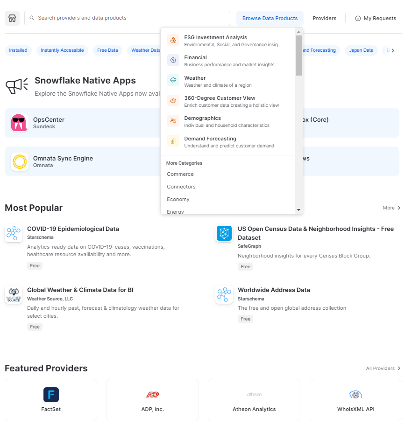Viewport: 419px width, 432px height.
Task: Open the Snowflake Marketplace home icon
Action: click(12, 18)
